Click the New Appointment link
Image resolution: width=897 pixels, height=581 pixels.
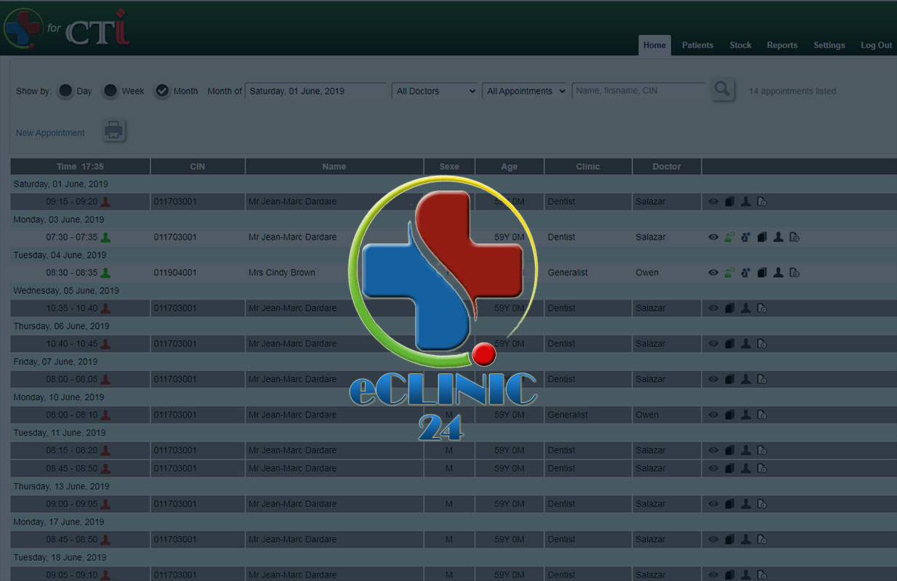[x=50, y=133]
